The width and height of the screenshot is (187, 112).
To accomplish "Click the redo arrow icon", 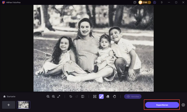I will [77, 97].
